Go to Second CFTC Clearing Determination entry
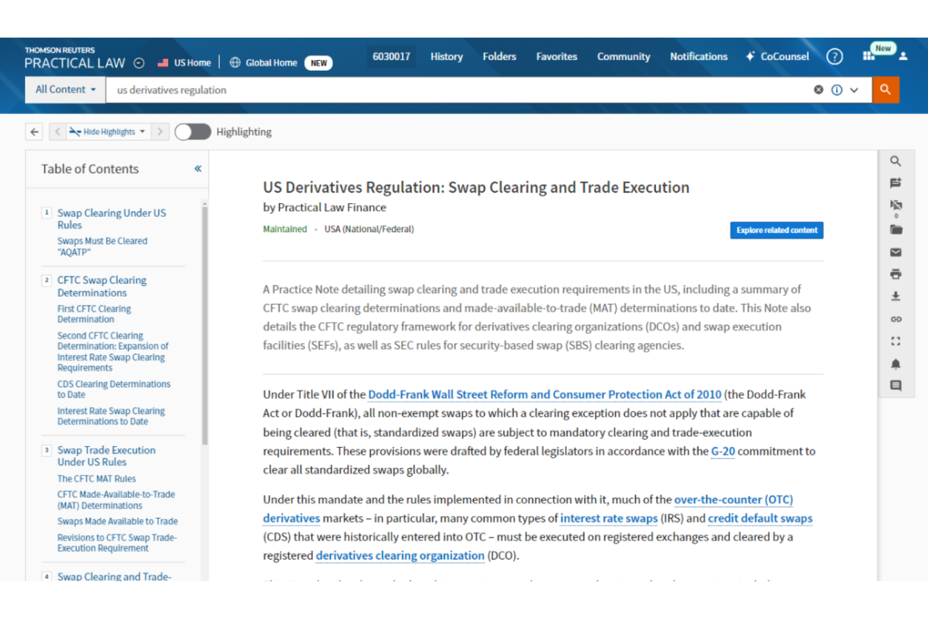Viewport: 928px width, 619px height. (x=113, y=351)
